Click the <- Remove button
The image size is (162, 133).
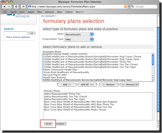[109, 85]
